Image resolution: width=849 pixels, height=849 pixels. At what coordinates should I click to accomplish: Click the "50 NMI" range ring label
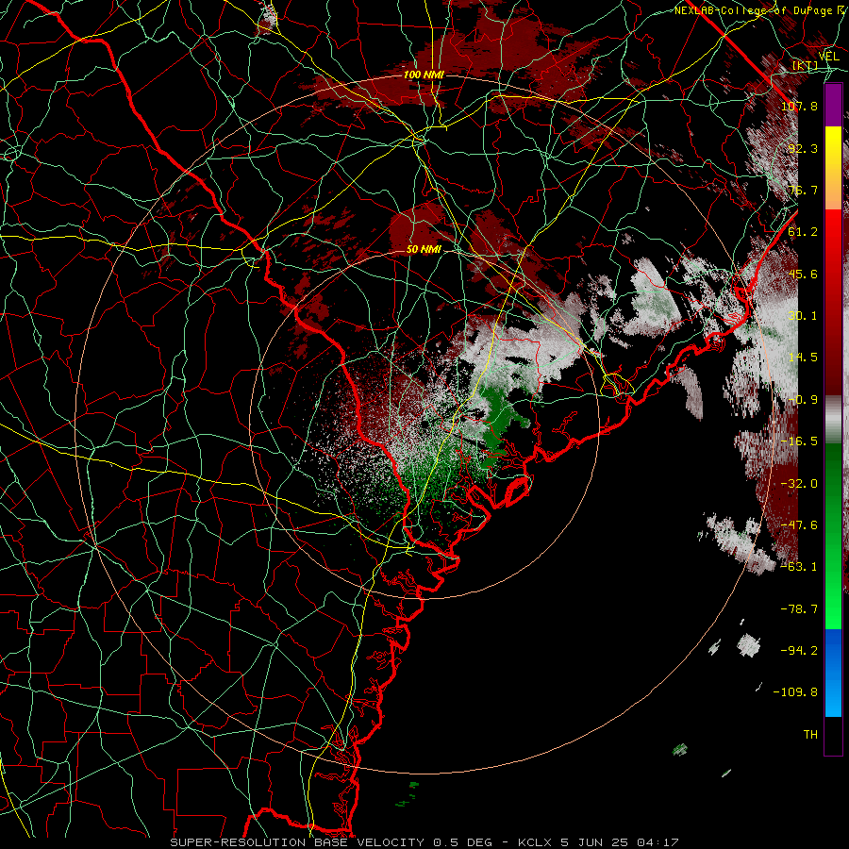424,250
